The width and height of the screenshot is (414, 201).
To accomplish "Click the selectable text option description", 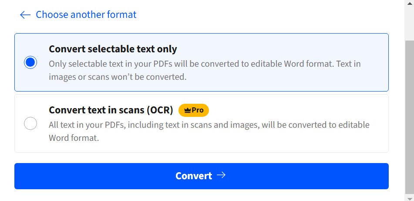I will 205,70.
